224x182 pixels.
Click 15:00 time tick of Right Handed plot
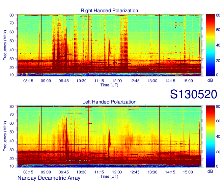(188, 81)
